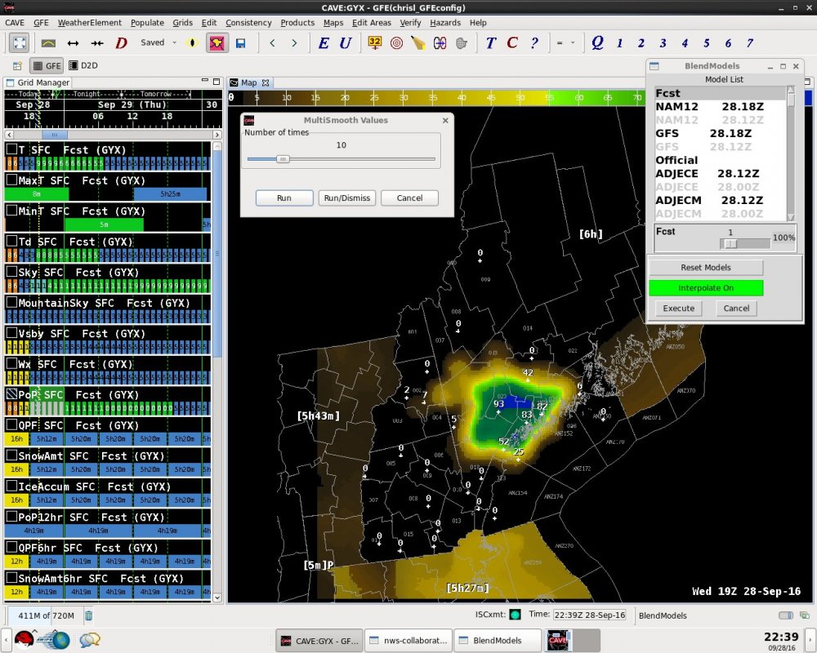817x653 pixels.
Task: Click the green ISCxmt status indicator
Action: [x=516, y=615]
